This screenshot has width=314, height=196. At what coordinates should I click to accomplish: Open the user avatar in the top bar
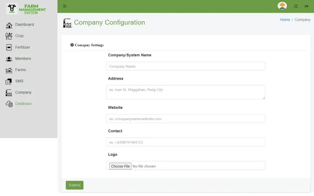[282, 6]
